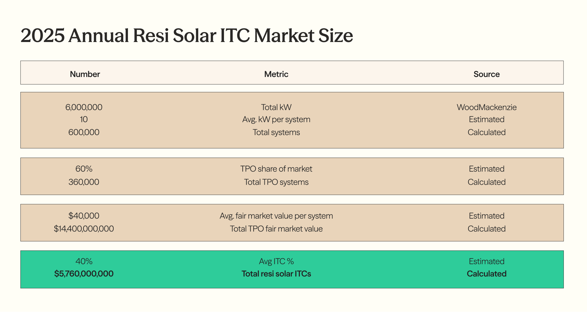Screen dimensions: 587x312
Task: Click the 600,000 total systems number
Action: pyautogui.click(x=84, y=132)
